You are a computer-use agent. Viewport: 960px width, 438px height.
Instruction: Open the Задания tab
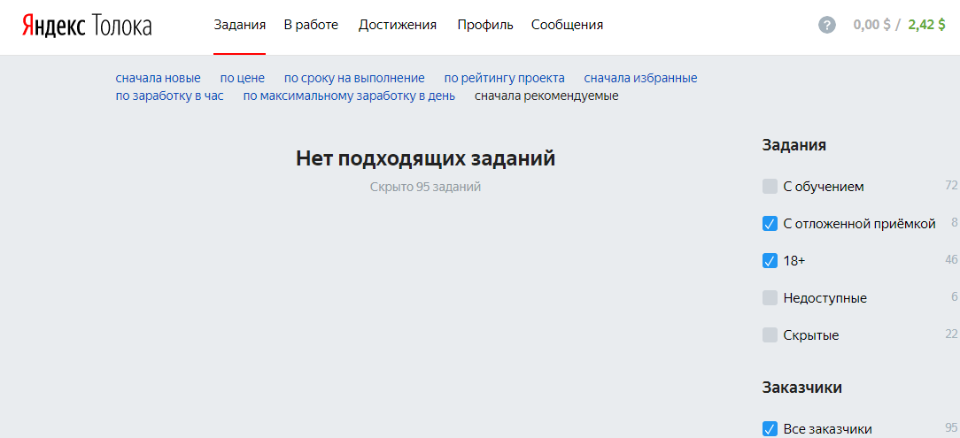(239, 25)
